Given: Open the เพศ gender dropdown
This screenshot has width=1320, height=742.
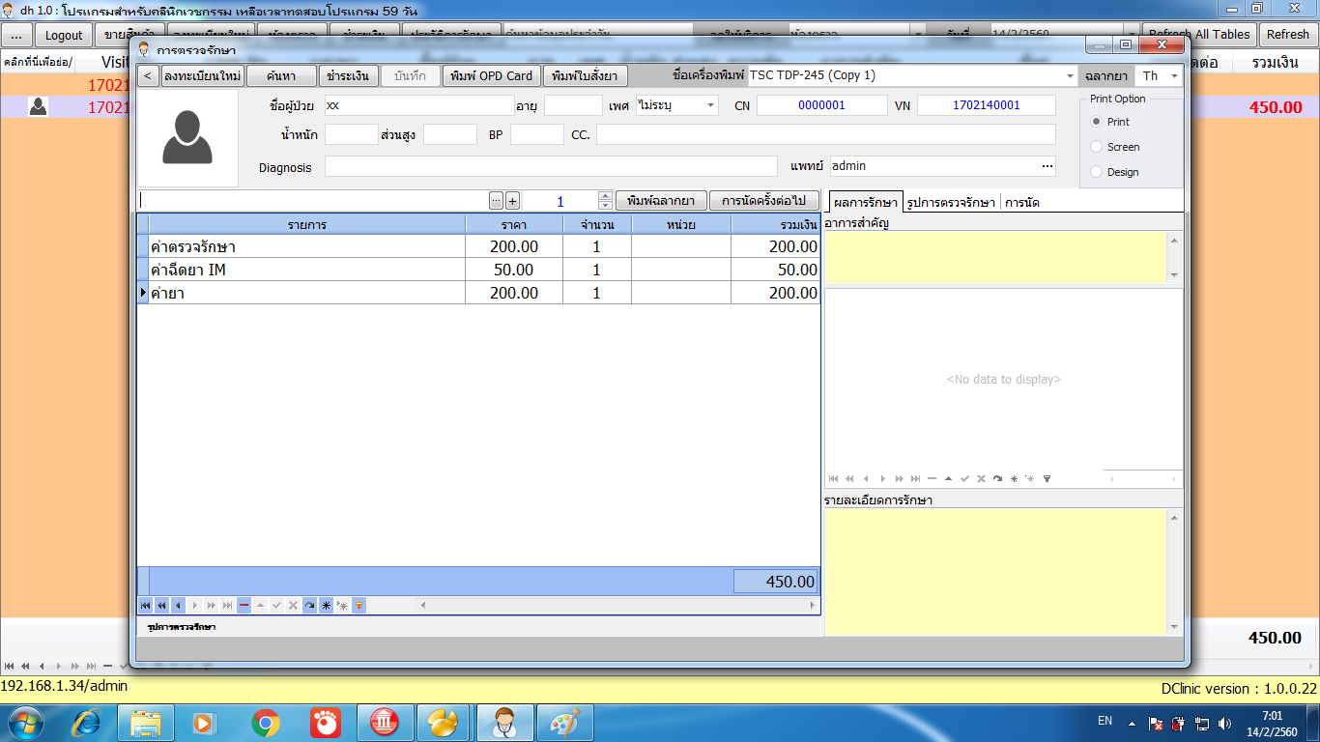Looking at the screenshot, I should pyautogui.click(x=711, y=105).
